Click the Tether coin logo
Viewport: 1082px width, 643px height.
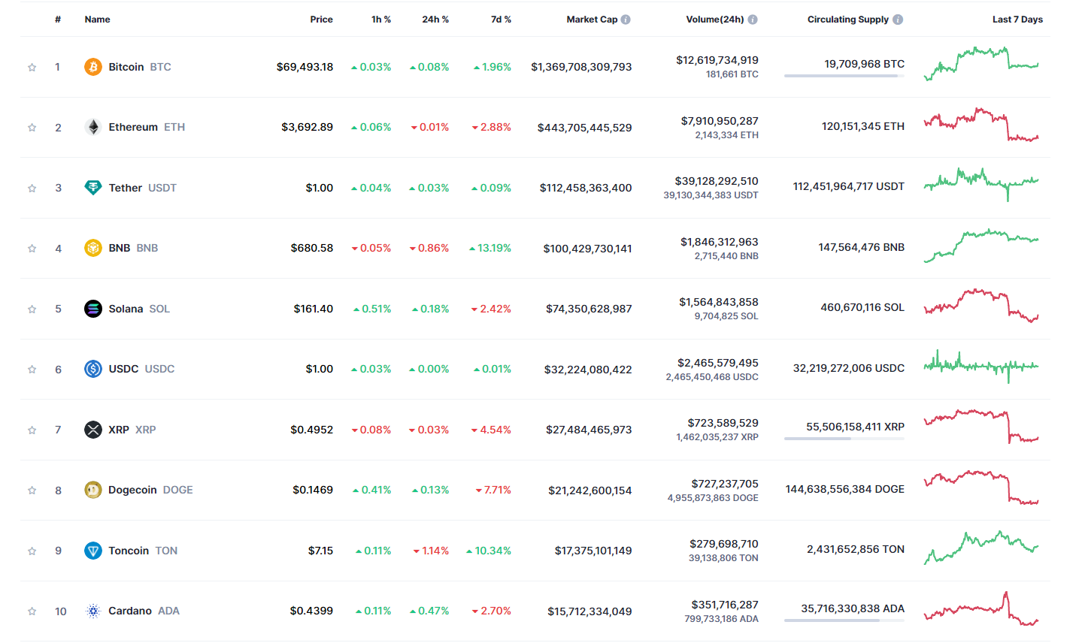click(93, 188)
